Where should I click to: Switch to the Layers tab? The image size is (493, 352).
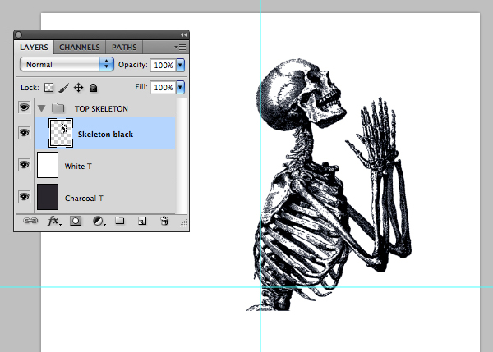34,48
